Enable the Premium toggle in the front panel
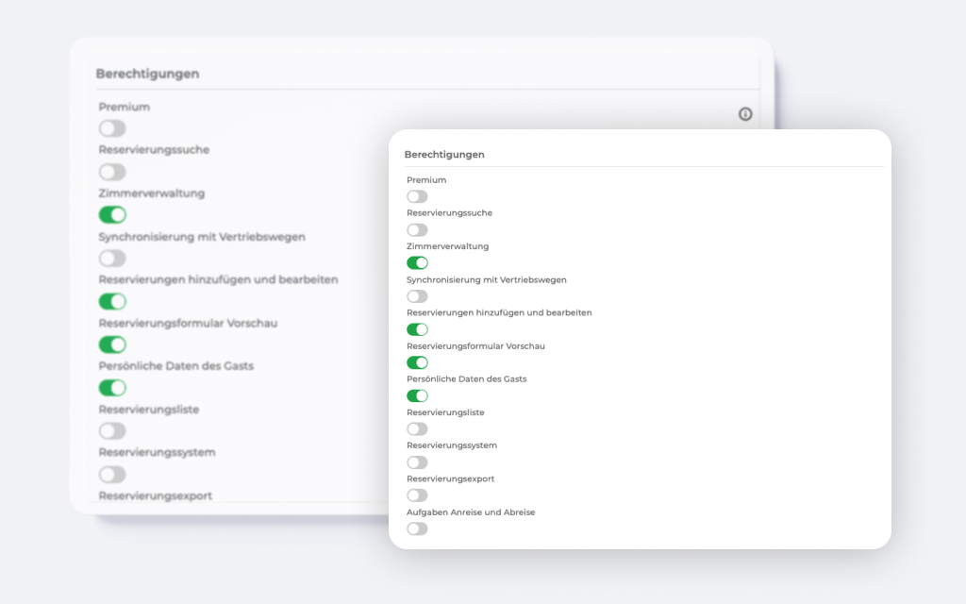The height and width of the screenshot is (604, 966). [417, 196]
